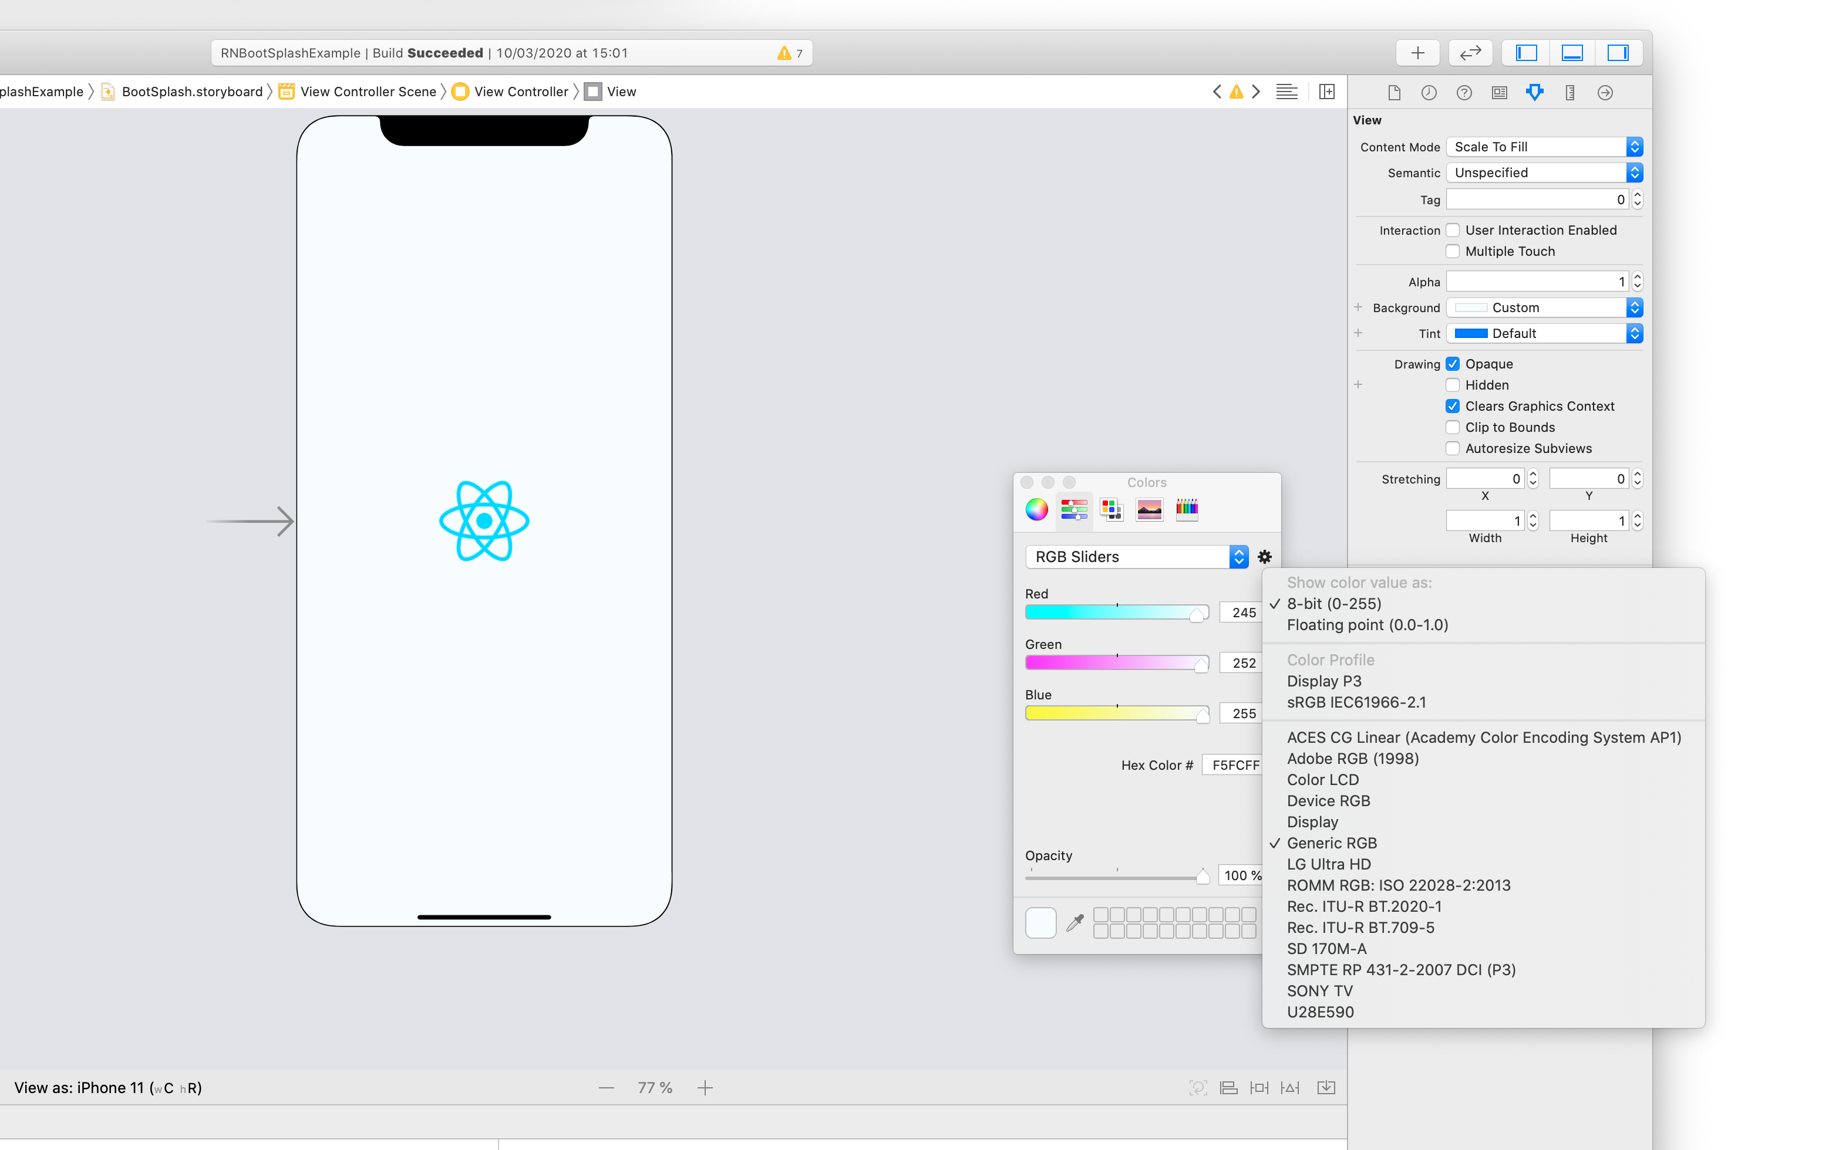
Task: Choose the Adobe RGB (1998) color profile
Action: (x=1353, y=758)
